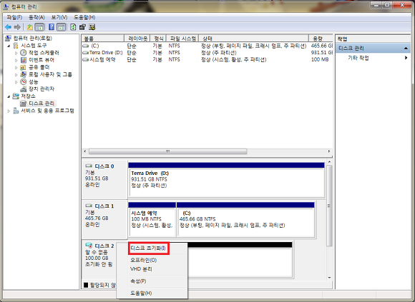Expand the 로컬 사용자 및 그룹 arrow

pyautogui.click(x=16, y=75)
